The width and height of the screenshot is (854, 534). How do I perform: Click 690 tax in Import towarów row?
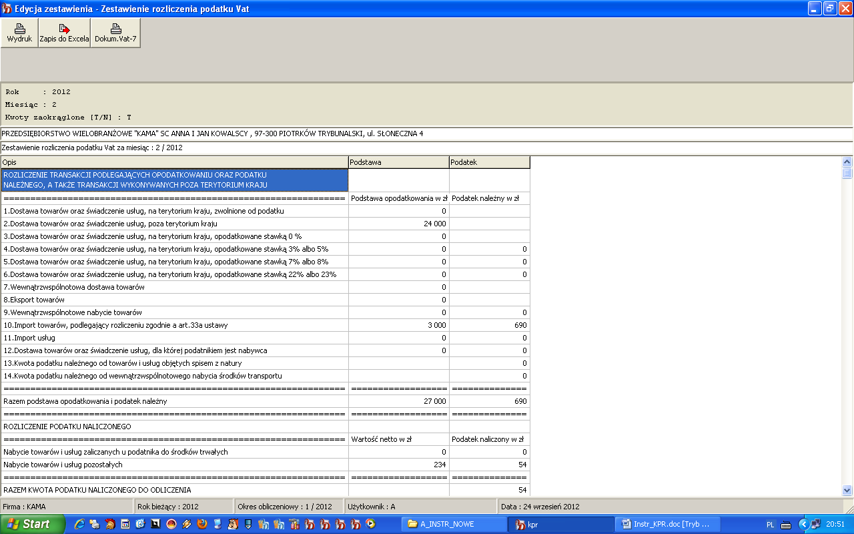(490, 325)
